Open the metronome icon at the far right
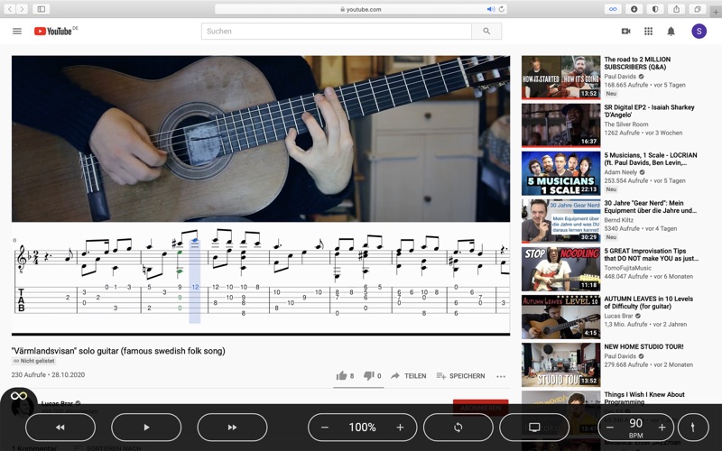Screen dimensions: 722x451 click(693, 428)
